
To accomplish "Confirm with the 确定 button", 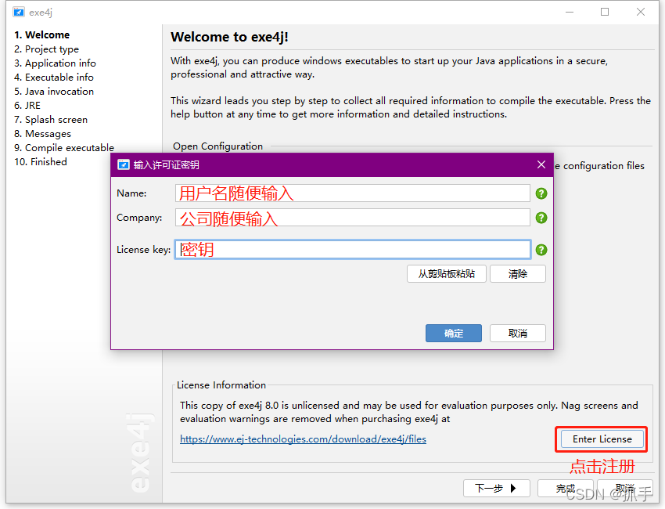I will [x=454, y=334].
